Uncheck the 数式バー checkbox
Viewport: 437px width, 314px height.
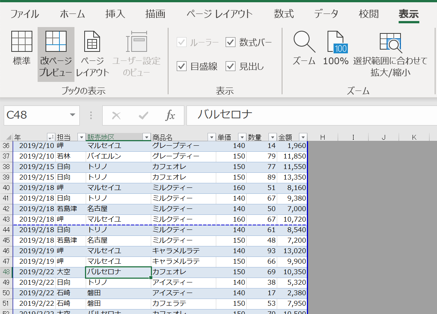tap(231, 42)
